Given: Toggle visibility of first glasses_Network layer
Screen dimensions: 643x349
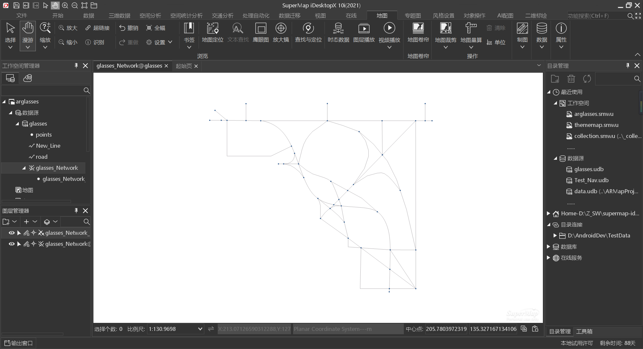Looking at the screenshot, I should pos(11,233).
